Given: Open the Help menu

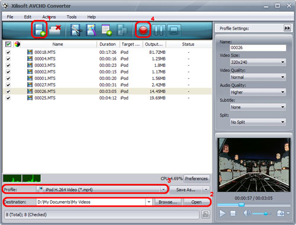Looking at the screenshot, I should coord(91,17).
